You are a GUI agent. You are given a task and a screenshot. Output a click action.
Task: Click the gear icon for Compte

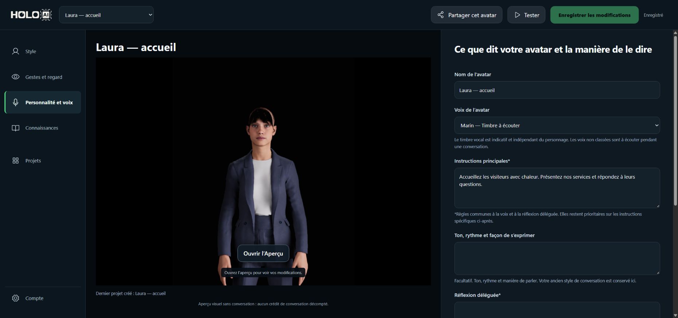click(x=15, y=298)
